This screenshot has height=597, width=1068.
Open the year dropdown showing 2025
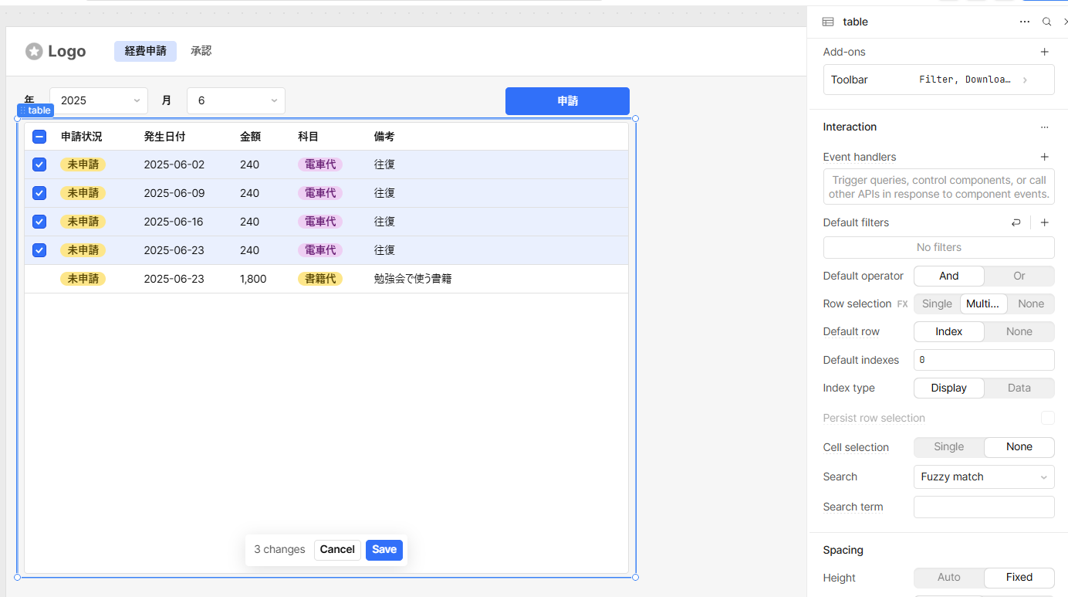[99, 100]
